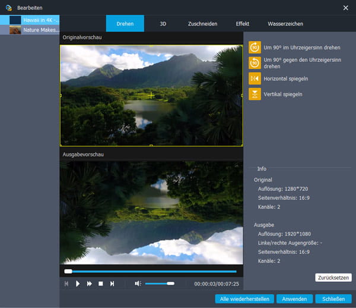The image size is (356, 308).
Task: Fast-forward the video preview
Action: tap(89, 284)
